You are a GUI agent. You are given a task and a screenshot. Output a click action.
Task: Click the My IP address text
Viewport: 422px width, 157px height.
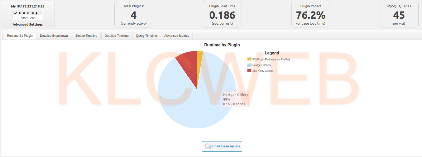point(28,6)
